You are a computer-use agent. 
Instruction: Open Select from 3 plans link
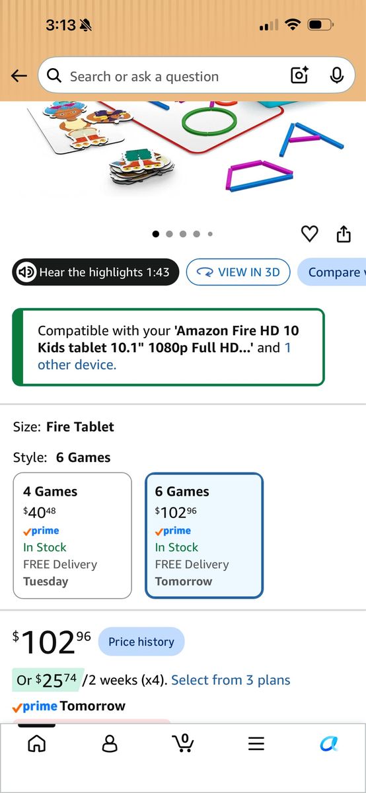tap(231, 680)
